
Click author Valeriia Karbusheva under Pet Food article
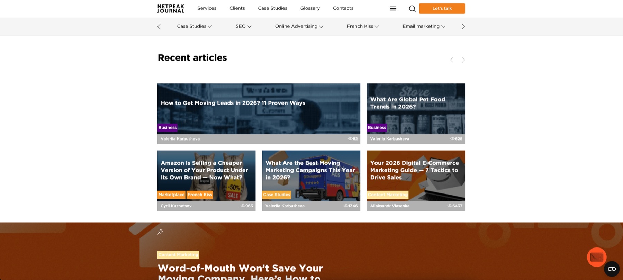point(390,139)
